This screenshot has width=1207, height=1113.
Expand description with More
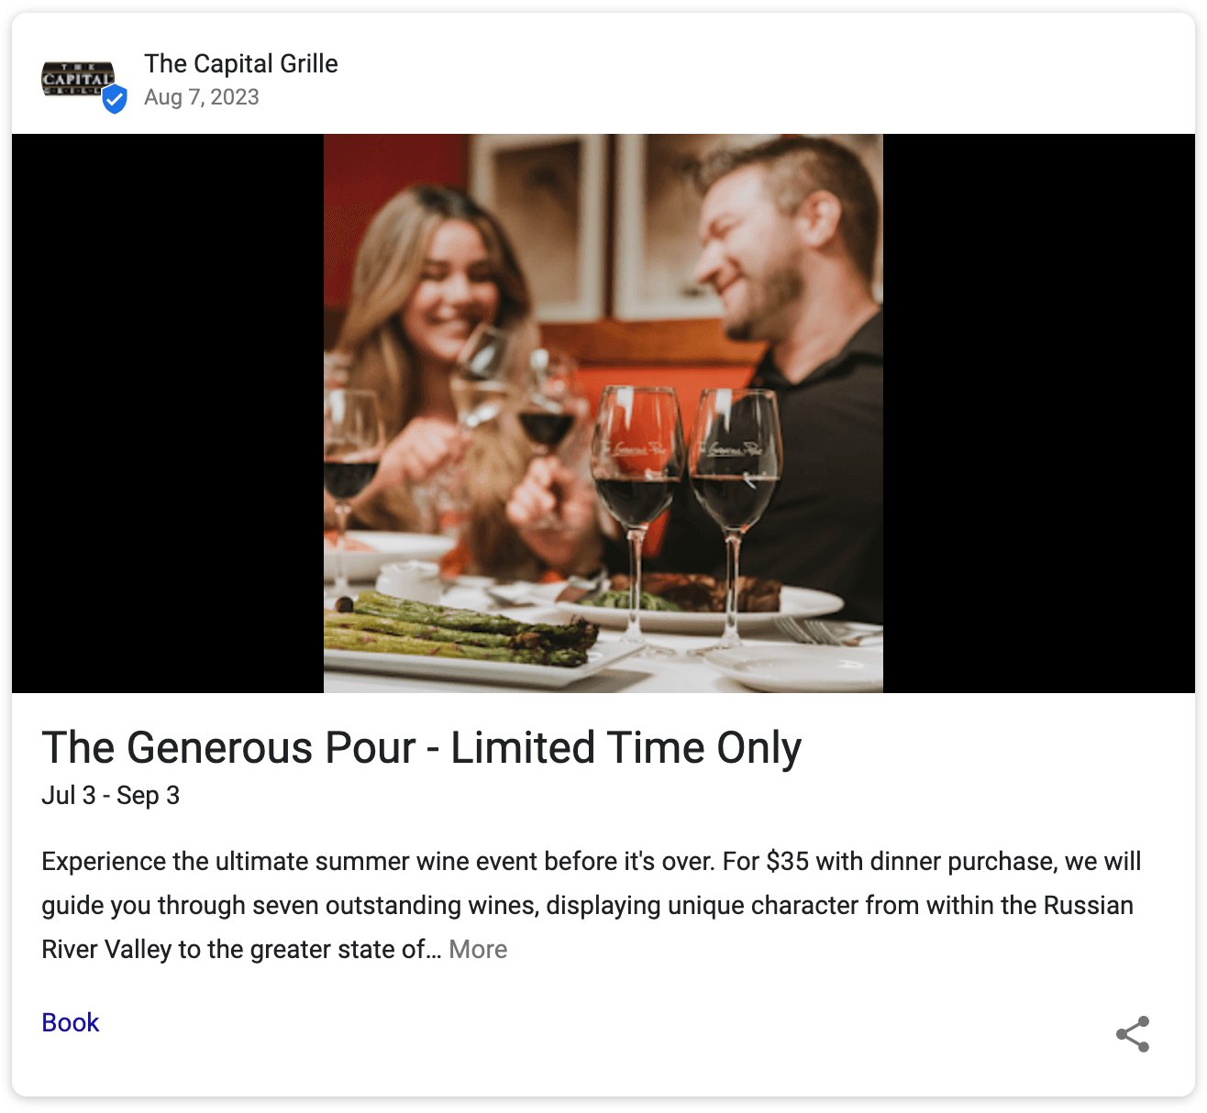478,949
